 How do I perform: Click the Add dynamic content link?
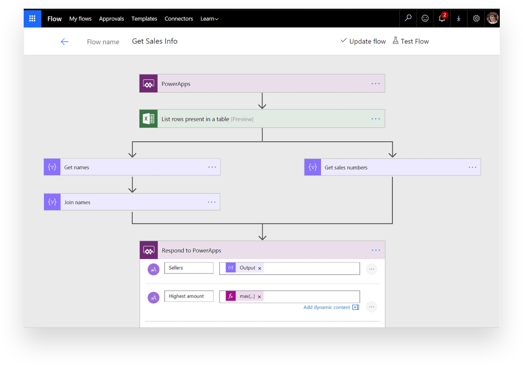(x=327, y=307)
